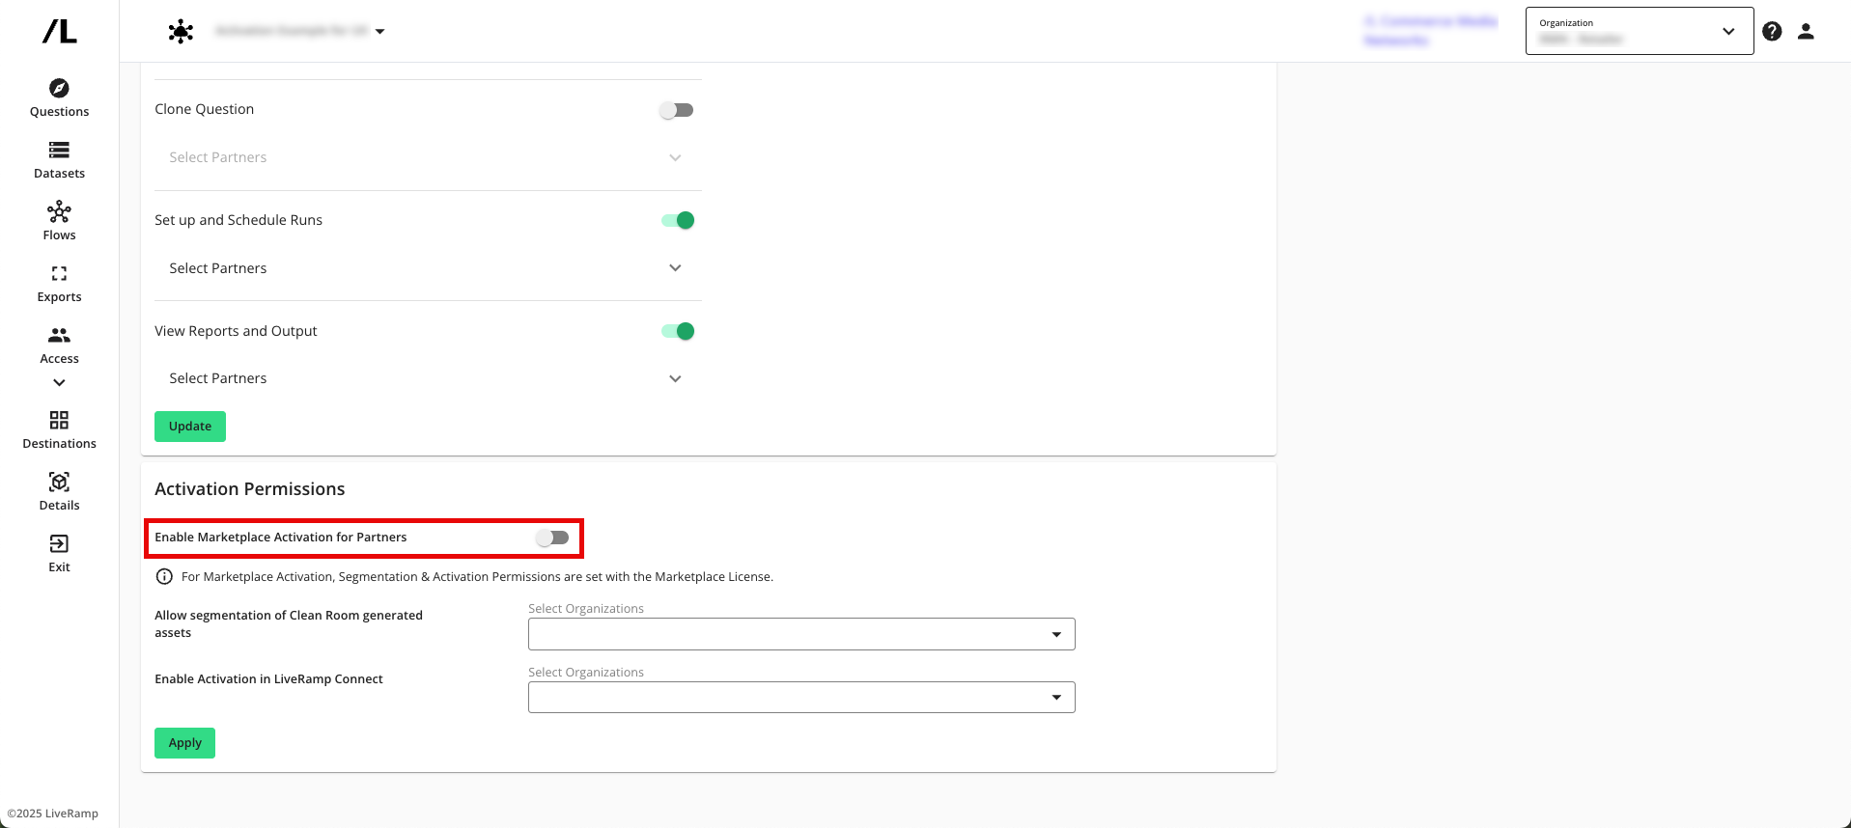Click the Apply button

click(x=184, y=743)
